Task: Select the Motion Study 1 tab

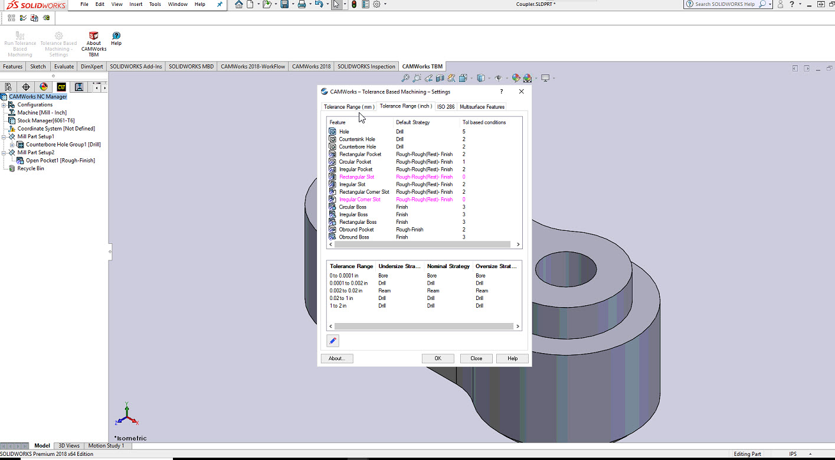Action: pos(106,446)
